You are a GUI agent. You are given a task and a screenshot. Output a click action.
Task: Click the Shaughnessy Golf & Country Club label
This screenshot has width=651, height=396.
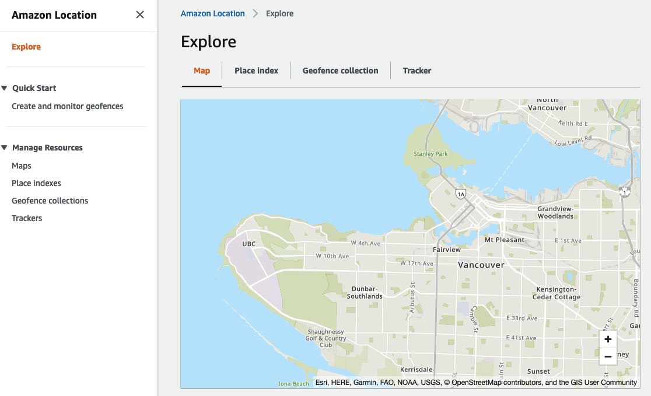(x=326, y=338)
